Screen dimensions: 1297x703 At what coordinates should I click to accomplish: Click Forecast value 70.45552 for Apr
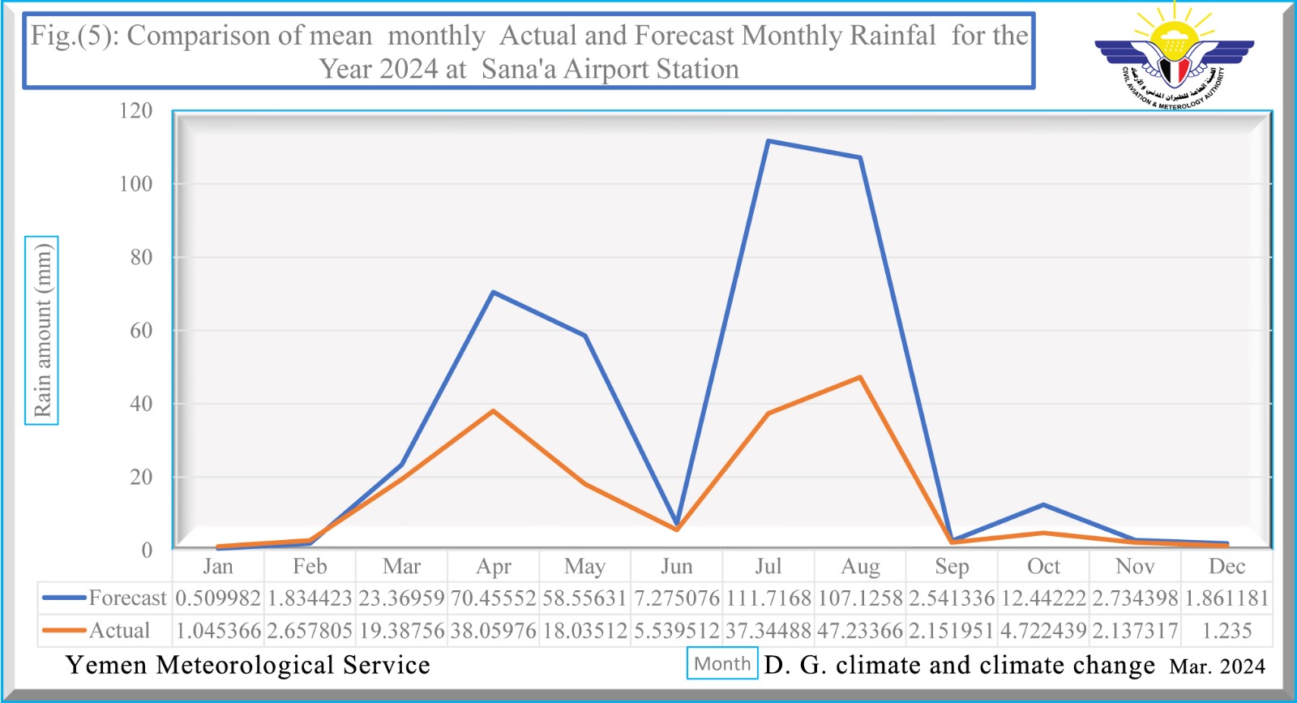point(493,598)
